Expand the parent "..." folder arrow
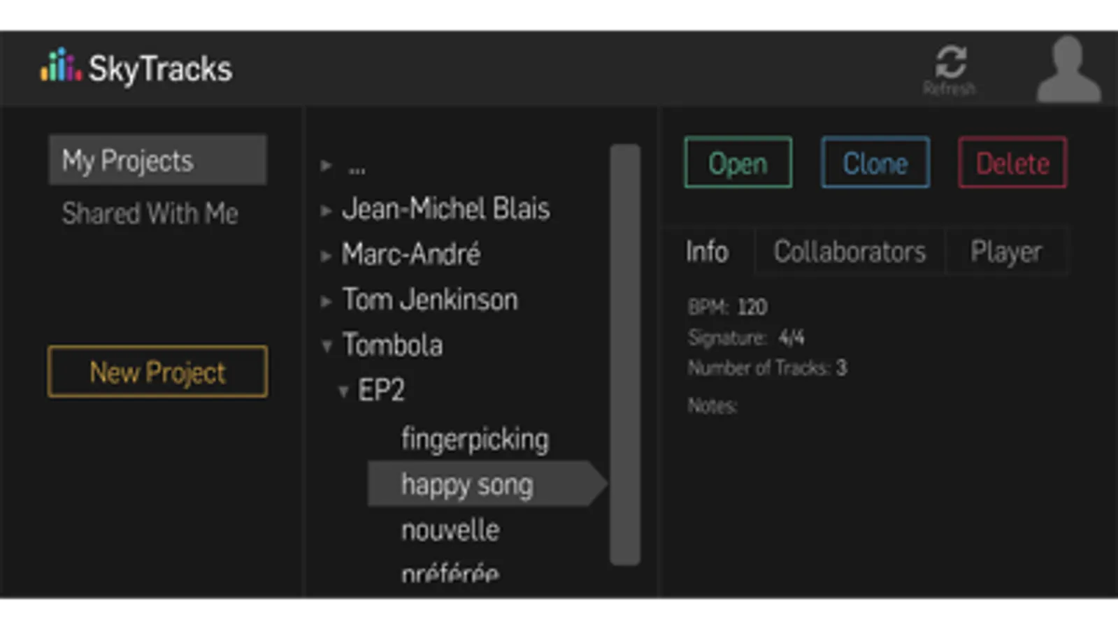The image size is (1118, 629). click(326, 166)
